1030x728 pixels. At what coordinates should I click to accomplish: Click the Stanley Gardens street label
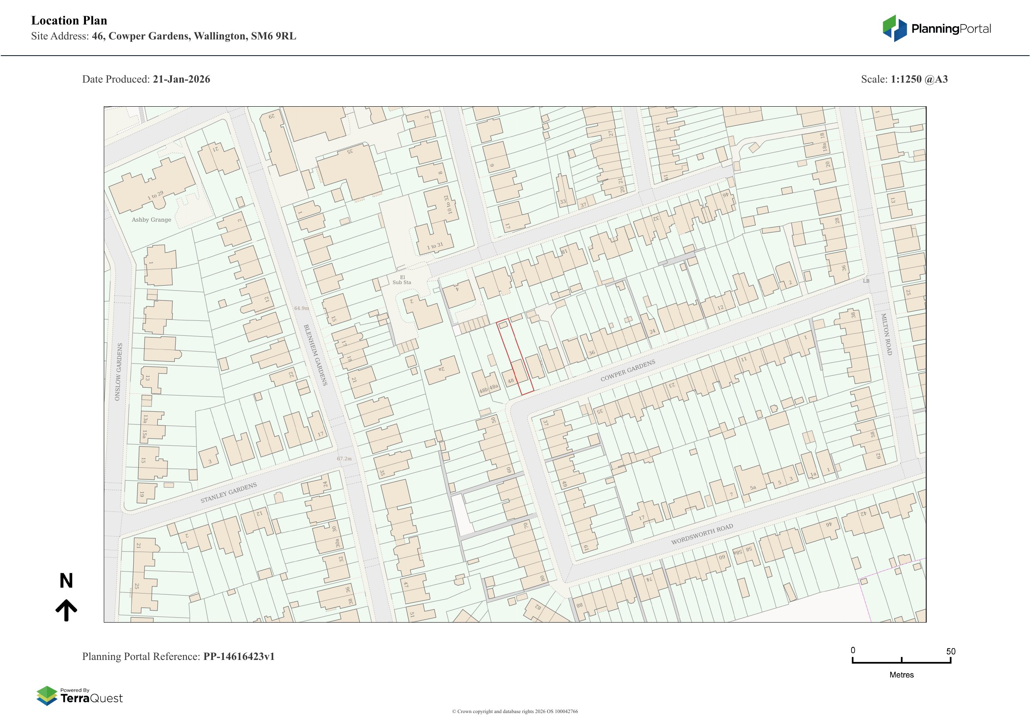click(x=228, y=493)
